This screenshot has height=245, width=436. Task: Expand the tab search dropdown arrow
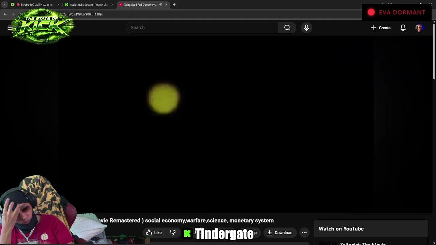[x=4, y=5]
